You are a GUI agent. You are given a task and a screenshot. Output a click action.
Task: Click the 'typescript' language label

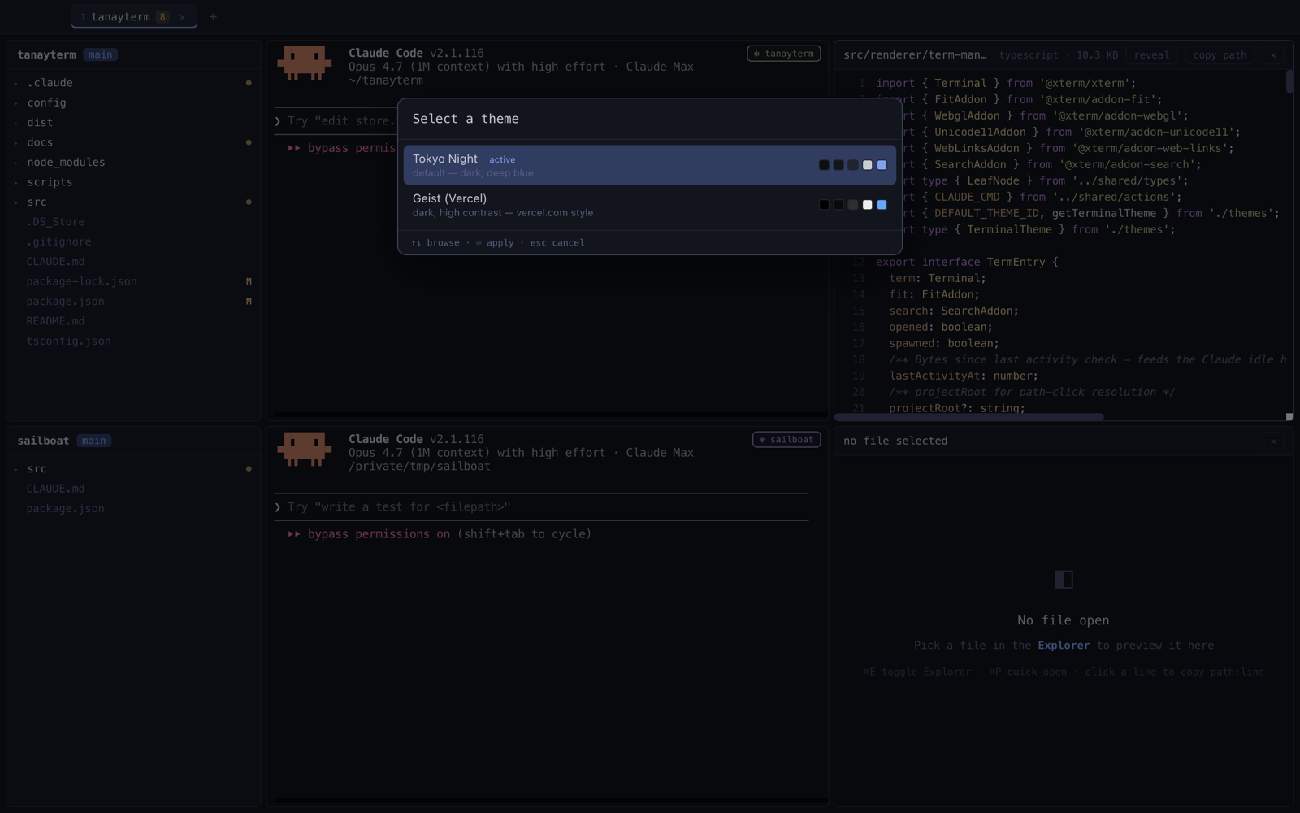[x=1029, y=55]
